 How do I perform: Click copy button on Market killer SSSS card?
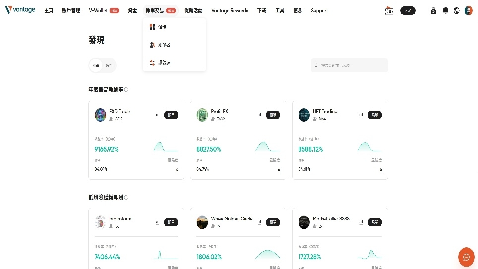[375, 222]
